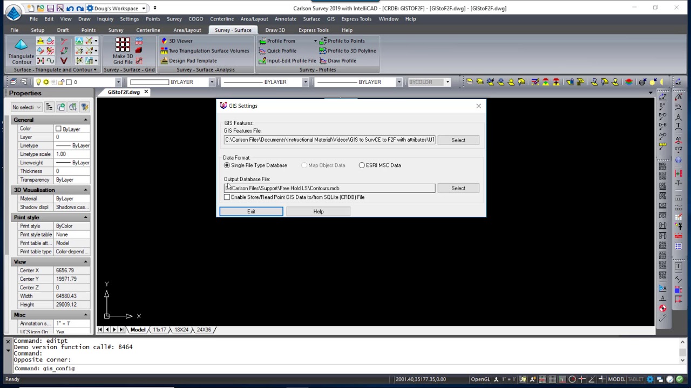Run the Quick Profile command
Image resolution: width=691 pixels, height=388 pixels.
(x=277, y=51)
